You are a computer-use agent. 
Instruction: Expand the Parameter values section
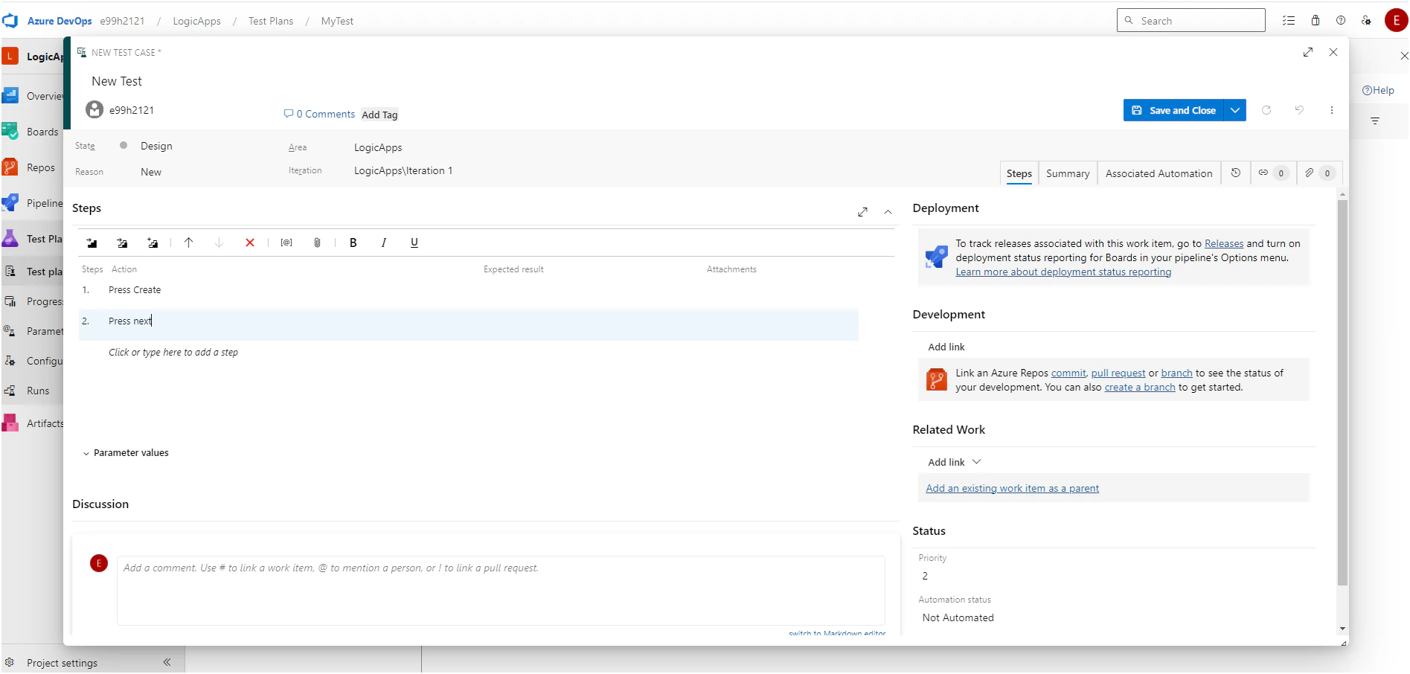click(126, 453)
